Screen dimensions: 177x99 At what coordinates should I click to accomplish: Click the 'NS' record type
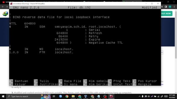pyautogui.click(x=41, y=49)
